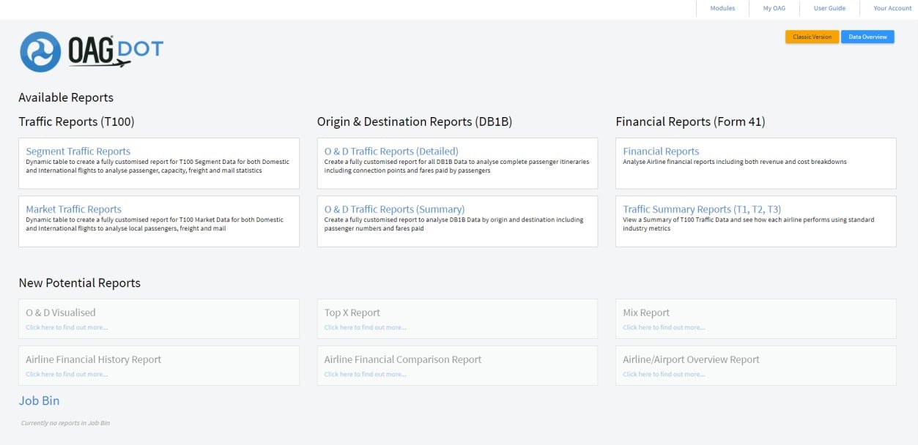
Task: Open the User Guide
Action: click(x=829, y=8)
